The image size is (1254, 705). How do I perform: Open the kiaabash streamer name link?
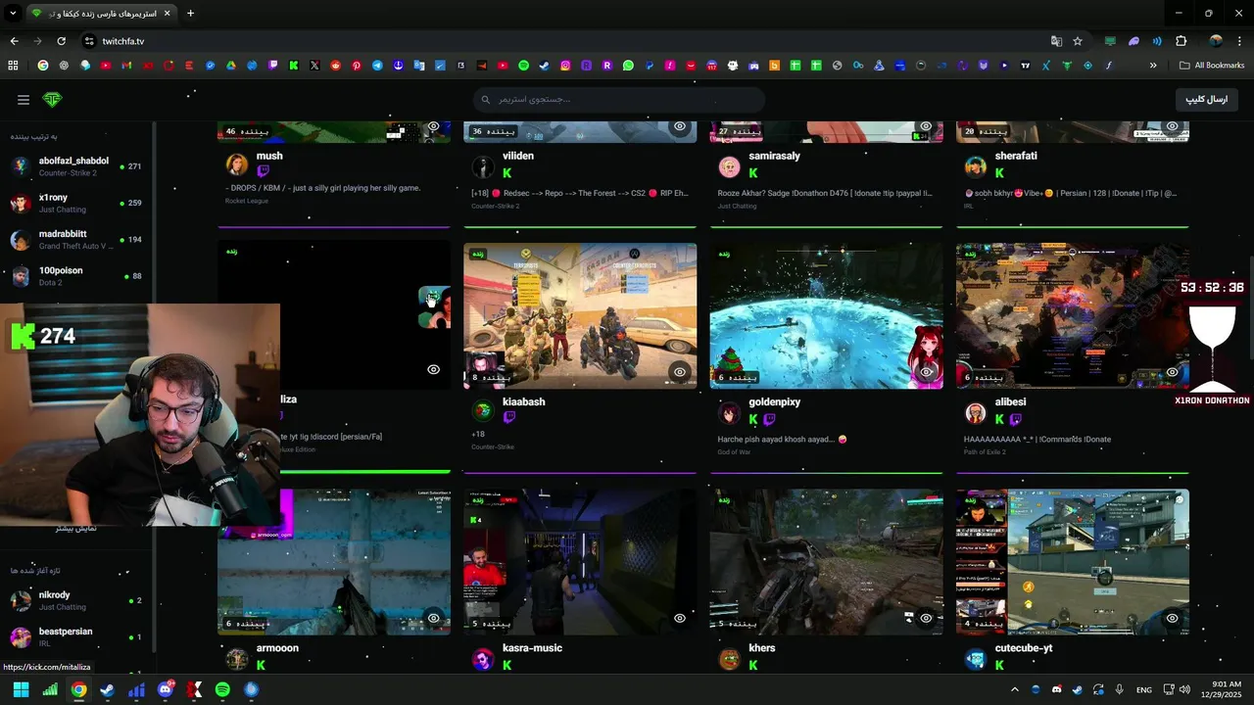click(523, 401)
